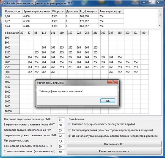This screenshot has width=165, height=158.
Task: Click Дроссель column header
Action: coord(72,12)
